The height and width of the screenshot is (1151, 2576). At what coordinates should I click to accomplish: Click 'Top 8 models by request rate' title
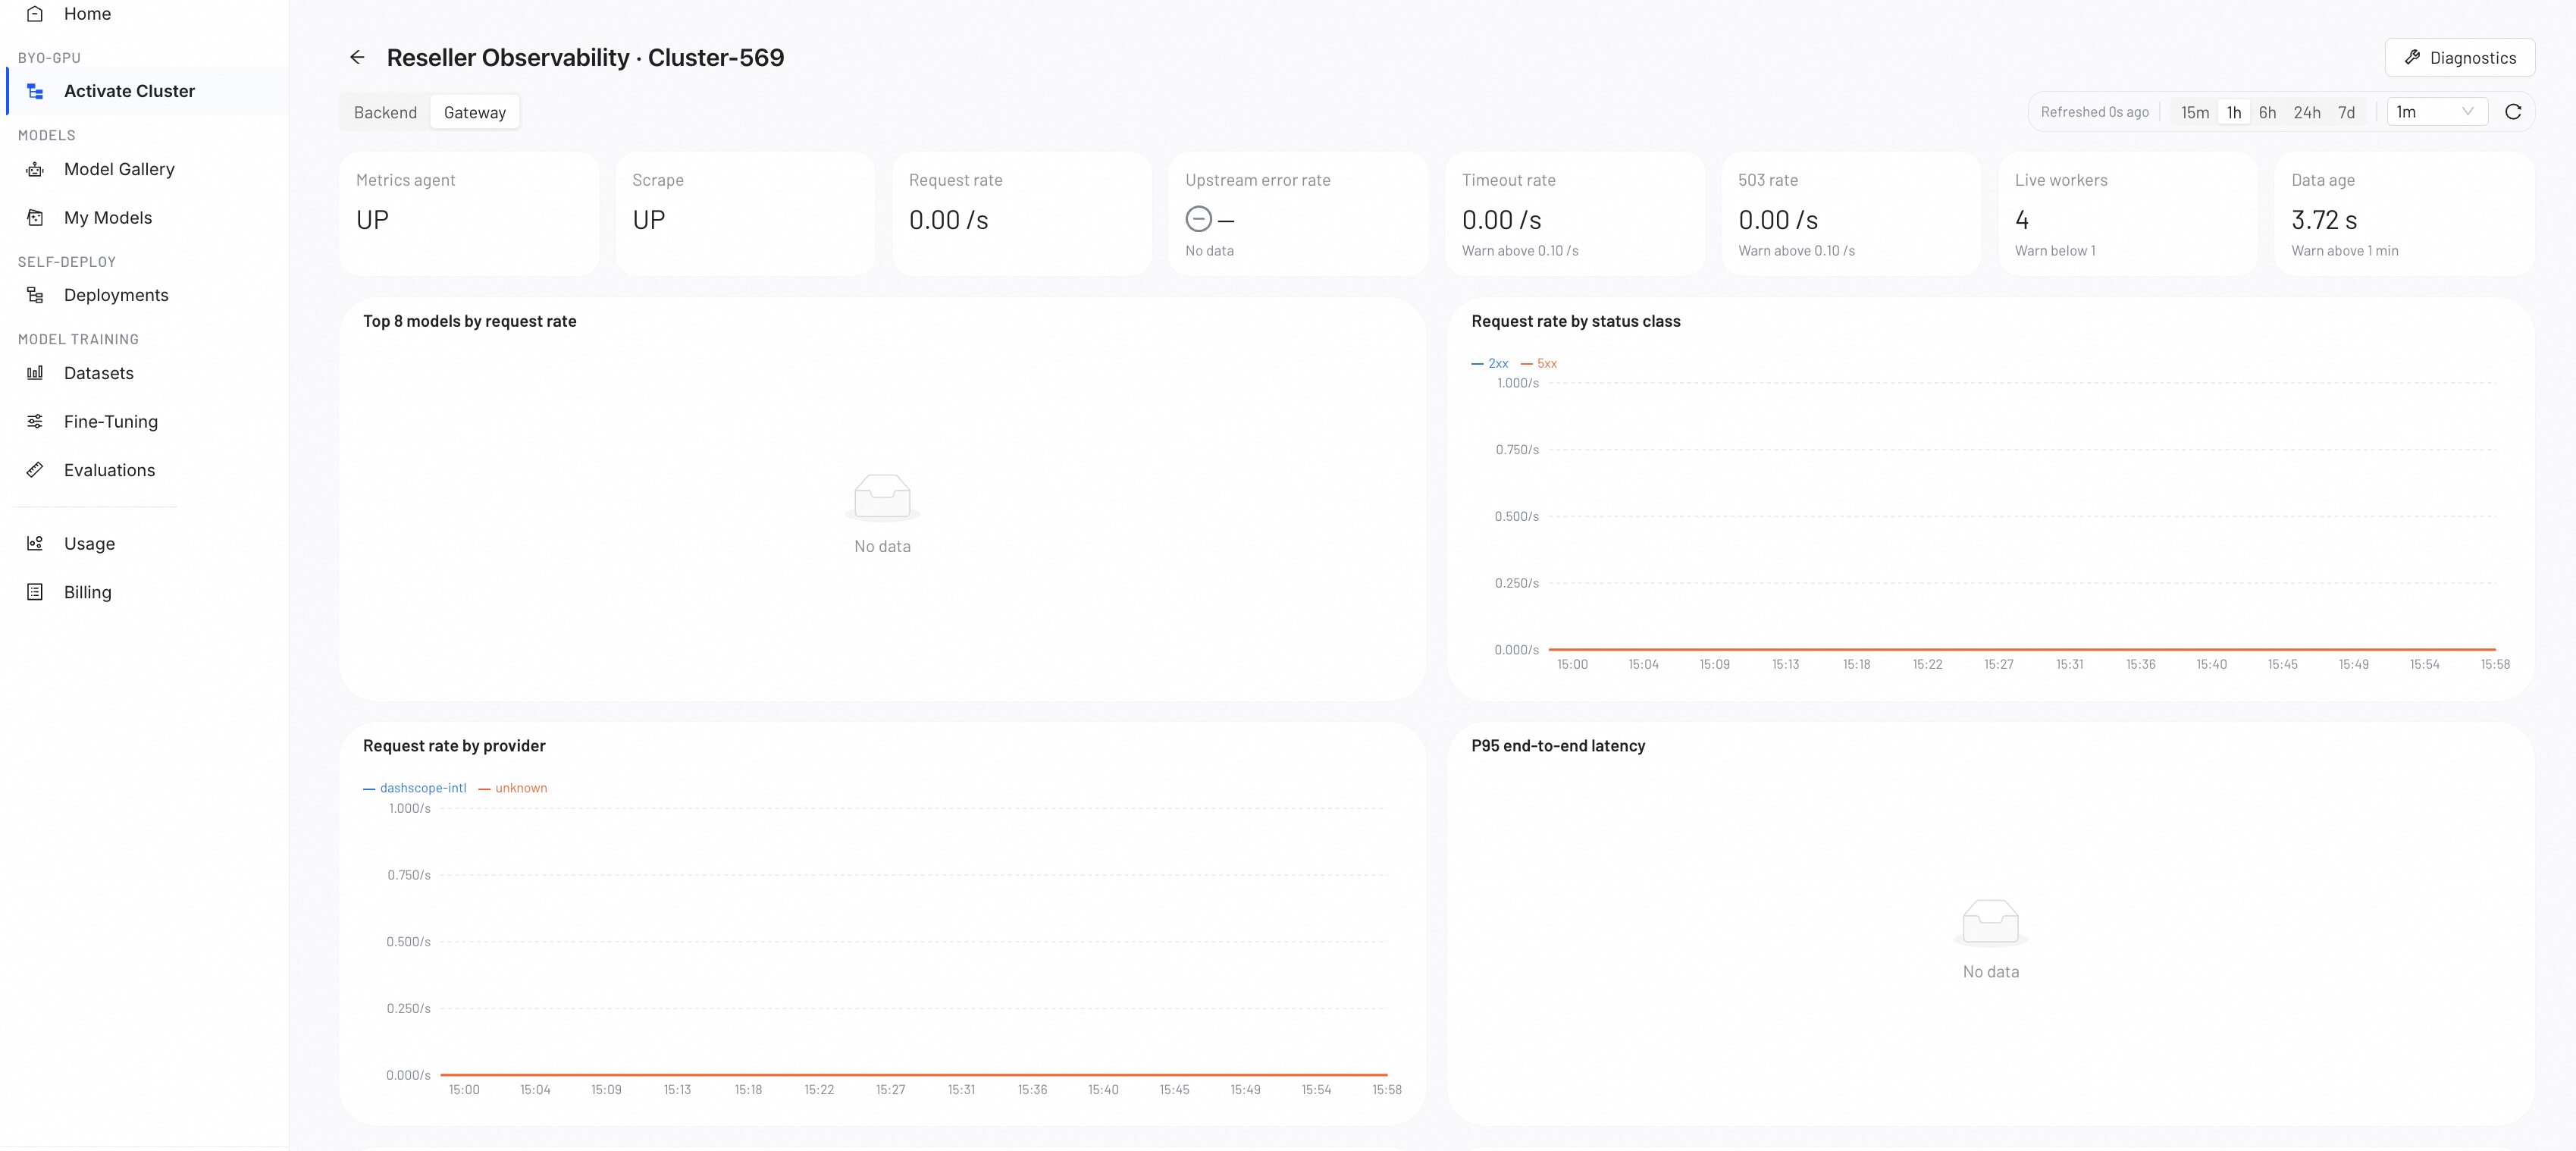tap(469, 321)
